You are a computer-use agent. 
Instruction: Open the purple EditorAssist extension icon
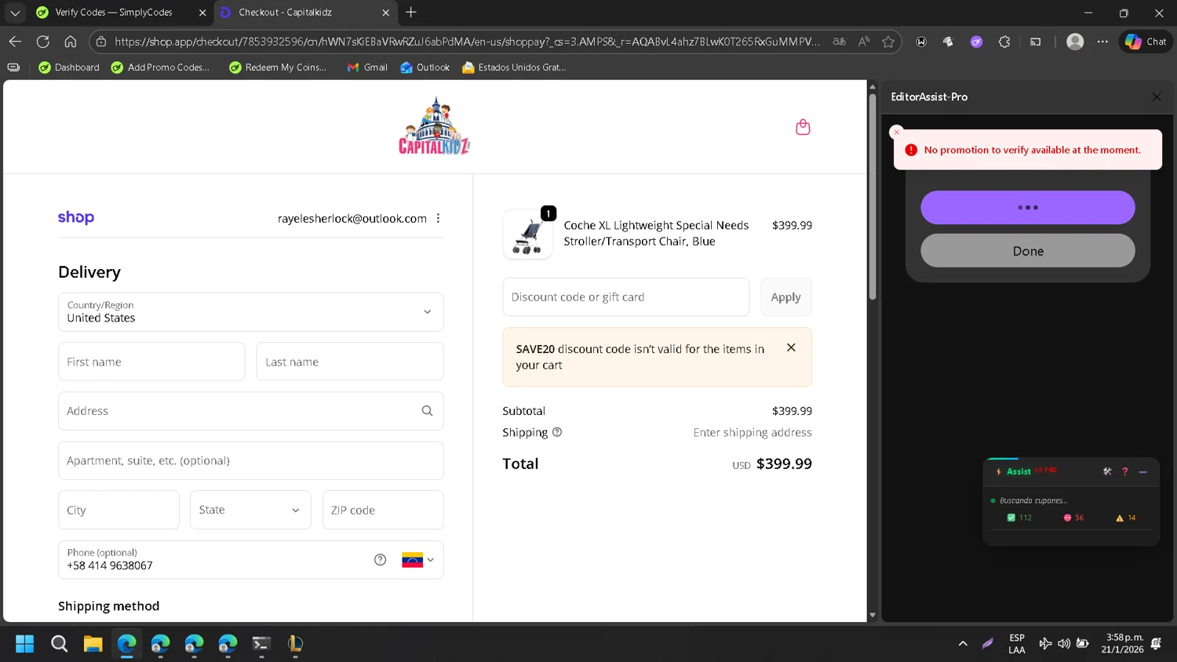[x=976, y=42]
